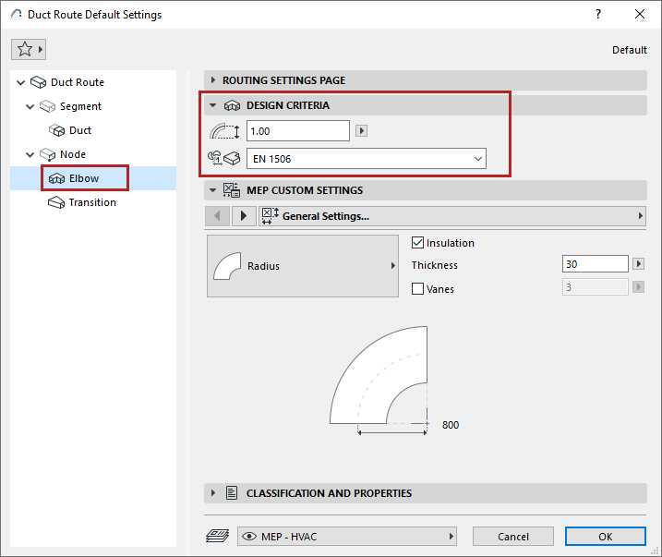The width and height of the screenshot is (662, 557).
Task: Go to next settings page arrow
Action: click(x=244, y=216)
